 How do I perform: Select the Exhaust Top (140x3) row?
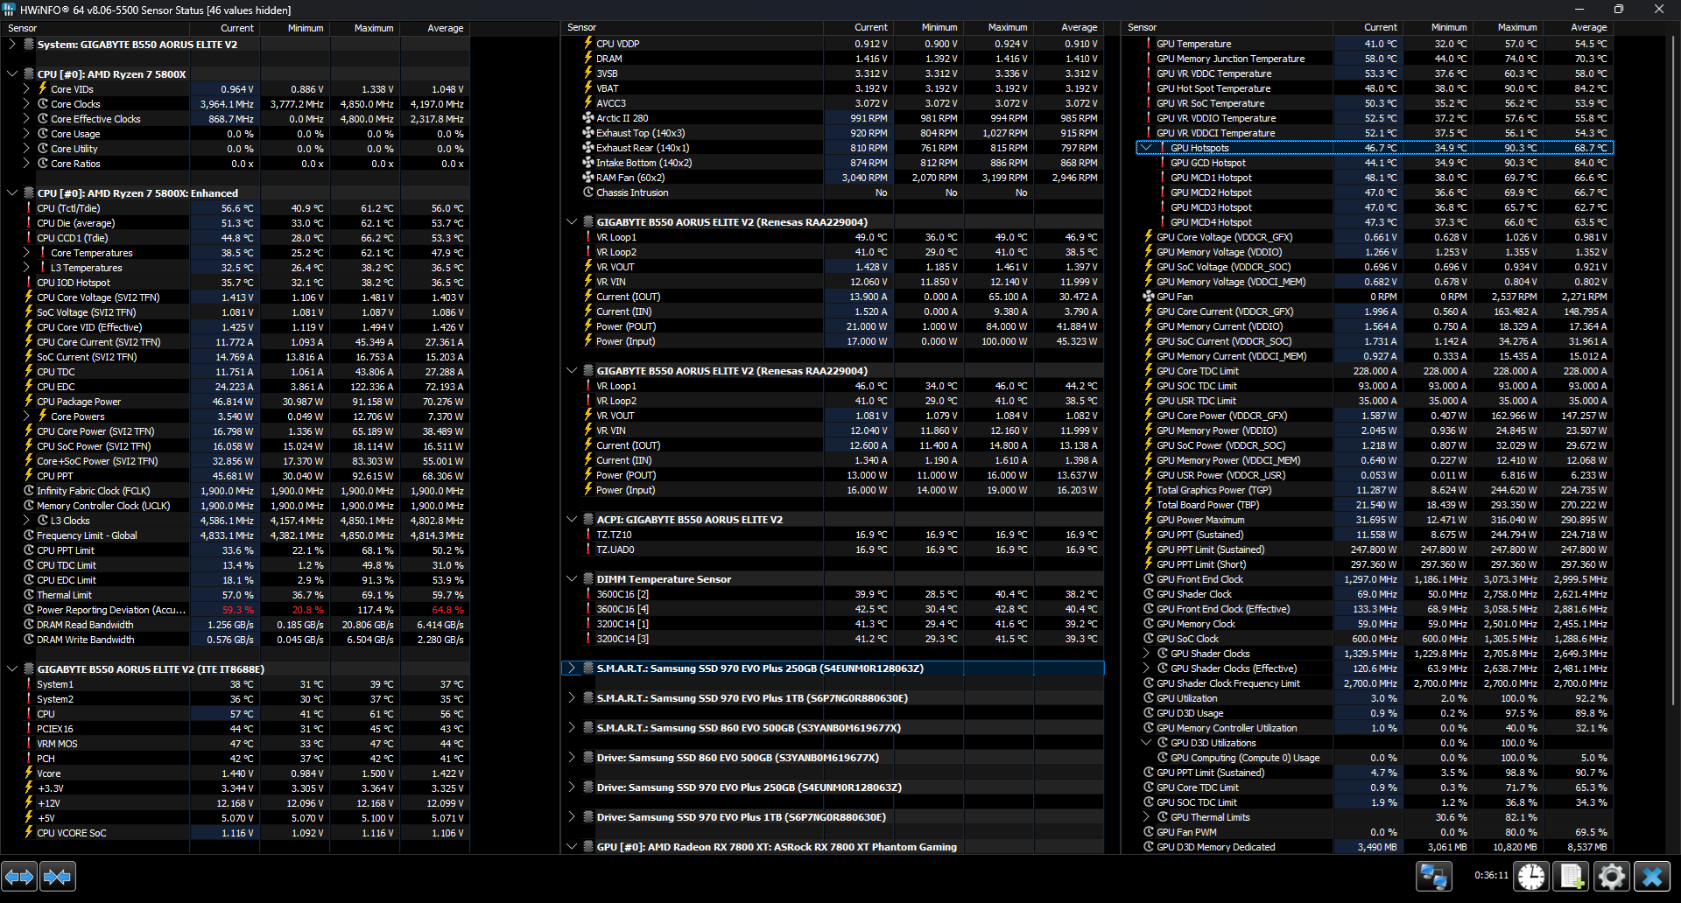pos(832,133)
